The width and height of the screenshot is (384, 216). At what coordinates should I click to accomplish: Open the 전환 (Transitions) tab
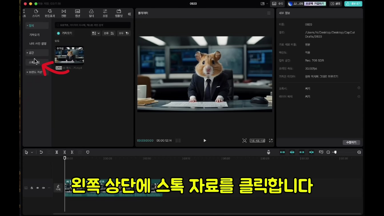click(64, 13)
